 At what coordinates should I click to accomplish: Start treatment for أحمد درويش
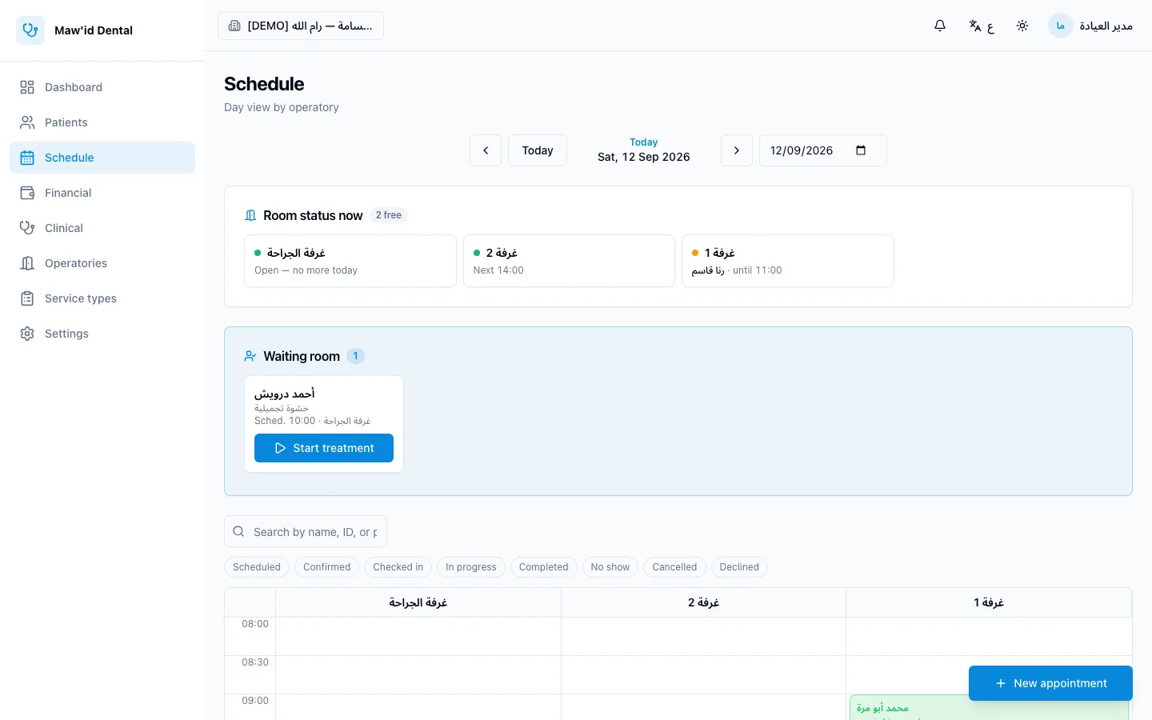(324, 448)
